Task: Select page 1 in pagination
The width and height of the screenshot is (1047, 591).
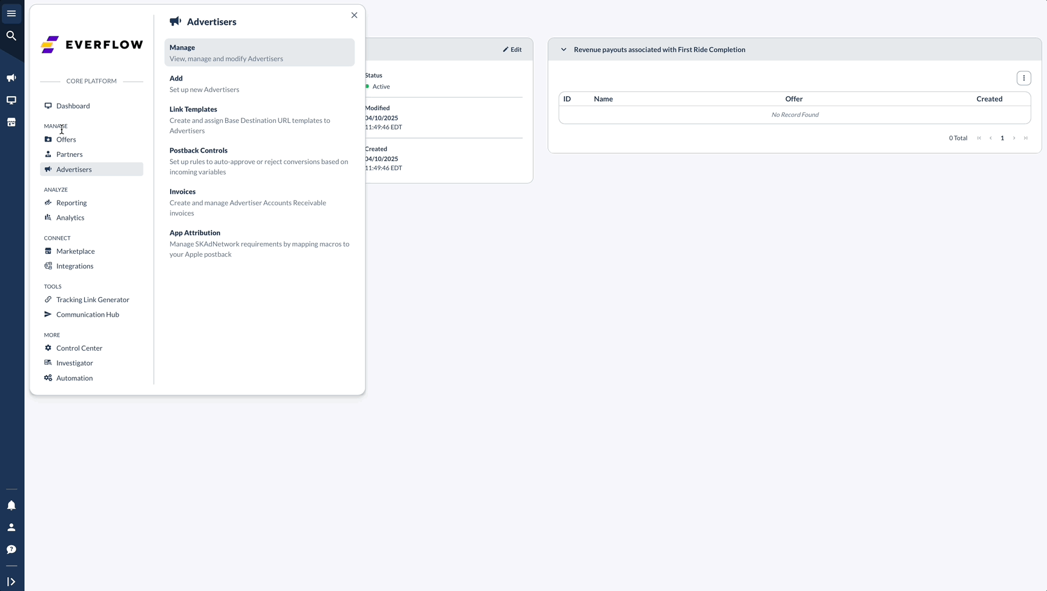Action: pyautogui.click(x=1002, y=138)
